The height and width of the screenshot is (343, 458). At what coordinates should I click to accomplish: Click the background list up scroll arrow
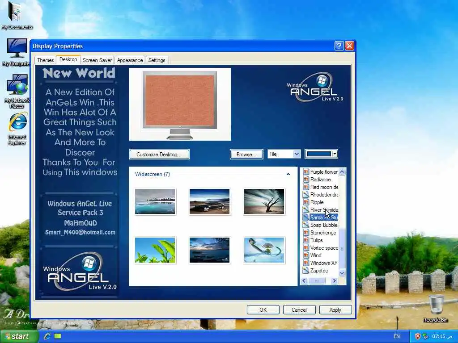point(342,172)
